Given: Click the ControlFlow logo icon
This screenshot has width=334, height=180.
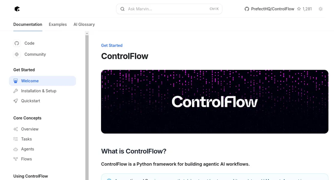Looking at the screenshot, I should coord(17,9).
